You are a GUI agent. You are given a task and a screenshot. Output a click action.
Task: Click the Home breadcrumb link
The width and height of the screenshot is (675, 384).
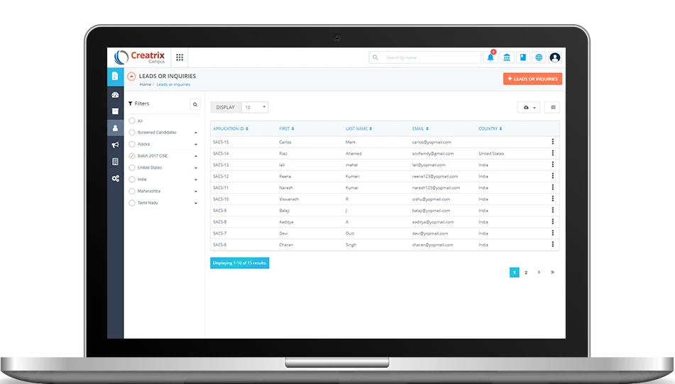click(145, 84)
